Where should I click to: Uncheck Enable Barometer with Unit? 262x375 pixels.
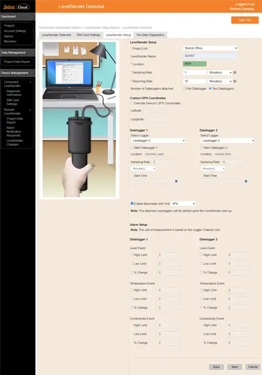click(x=132, y=204)
